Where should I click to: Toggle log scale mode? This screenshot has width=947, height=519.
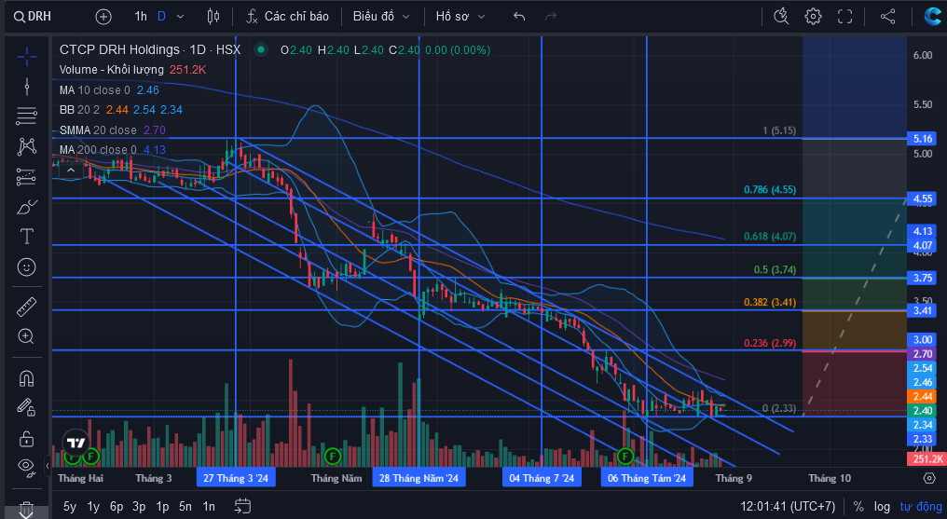click(882, 506)
